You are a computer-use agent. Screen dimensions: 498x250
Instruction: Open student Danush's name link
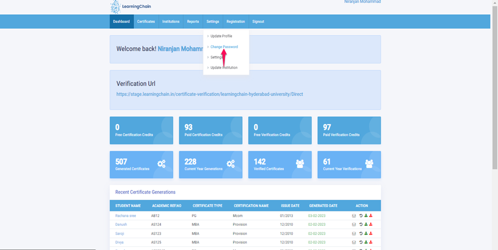point(121,225)
